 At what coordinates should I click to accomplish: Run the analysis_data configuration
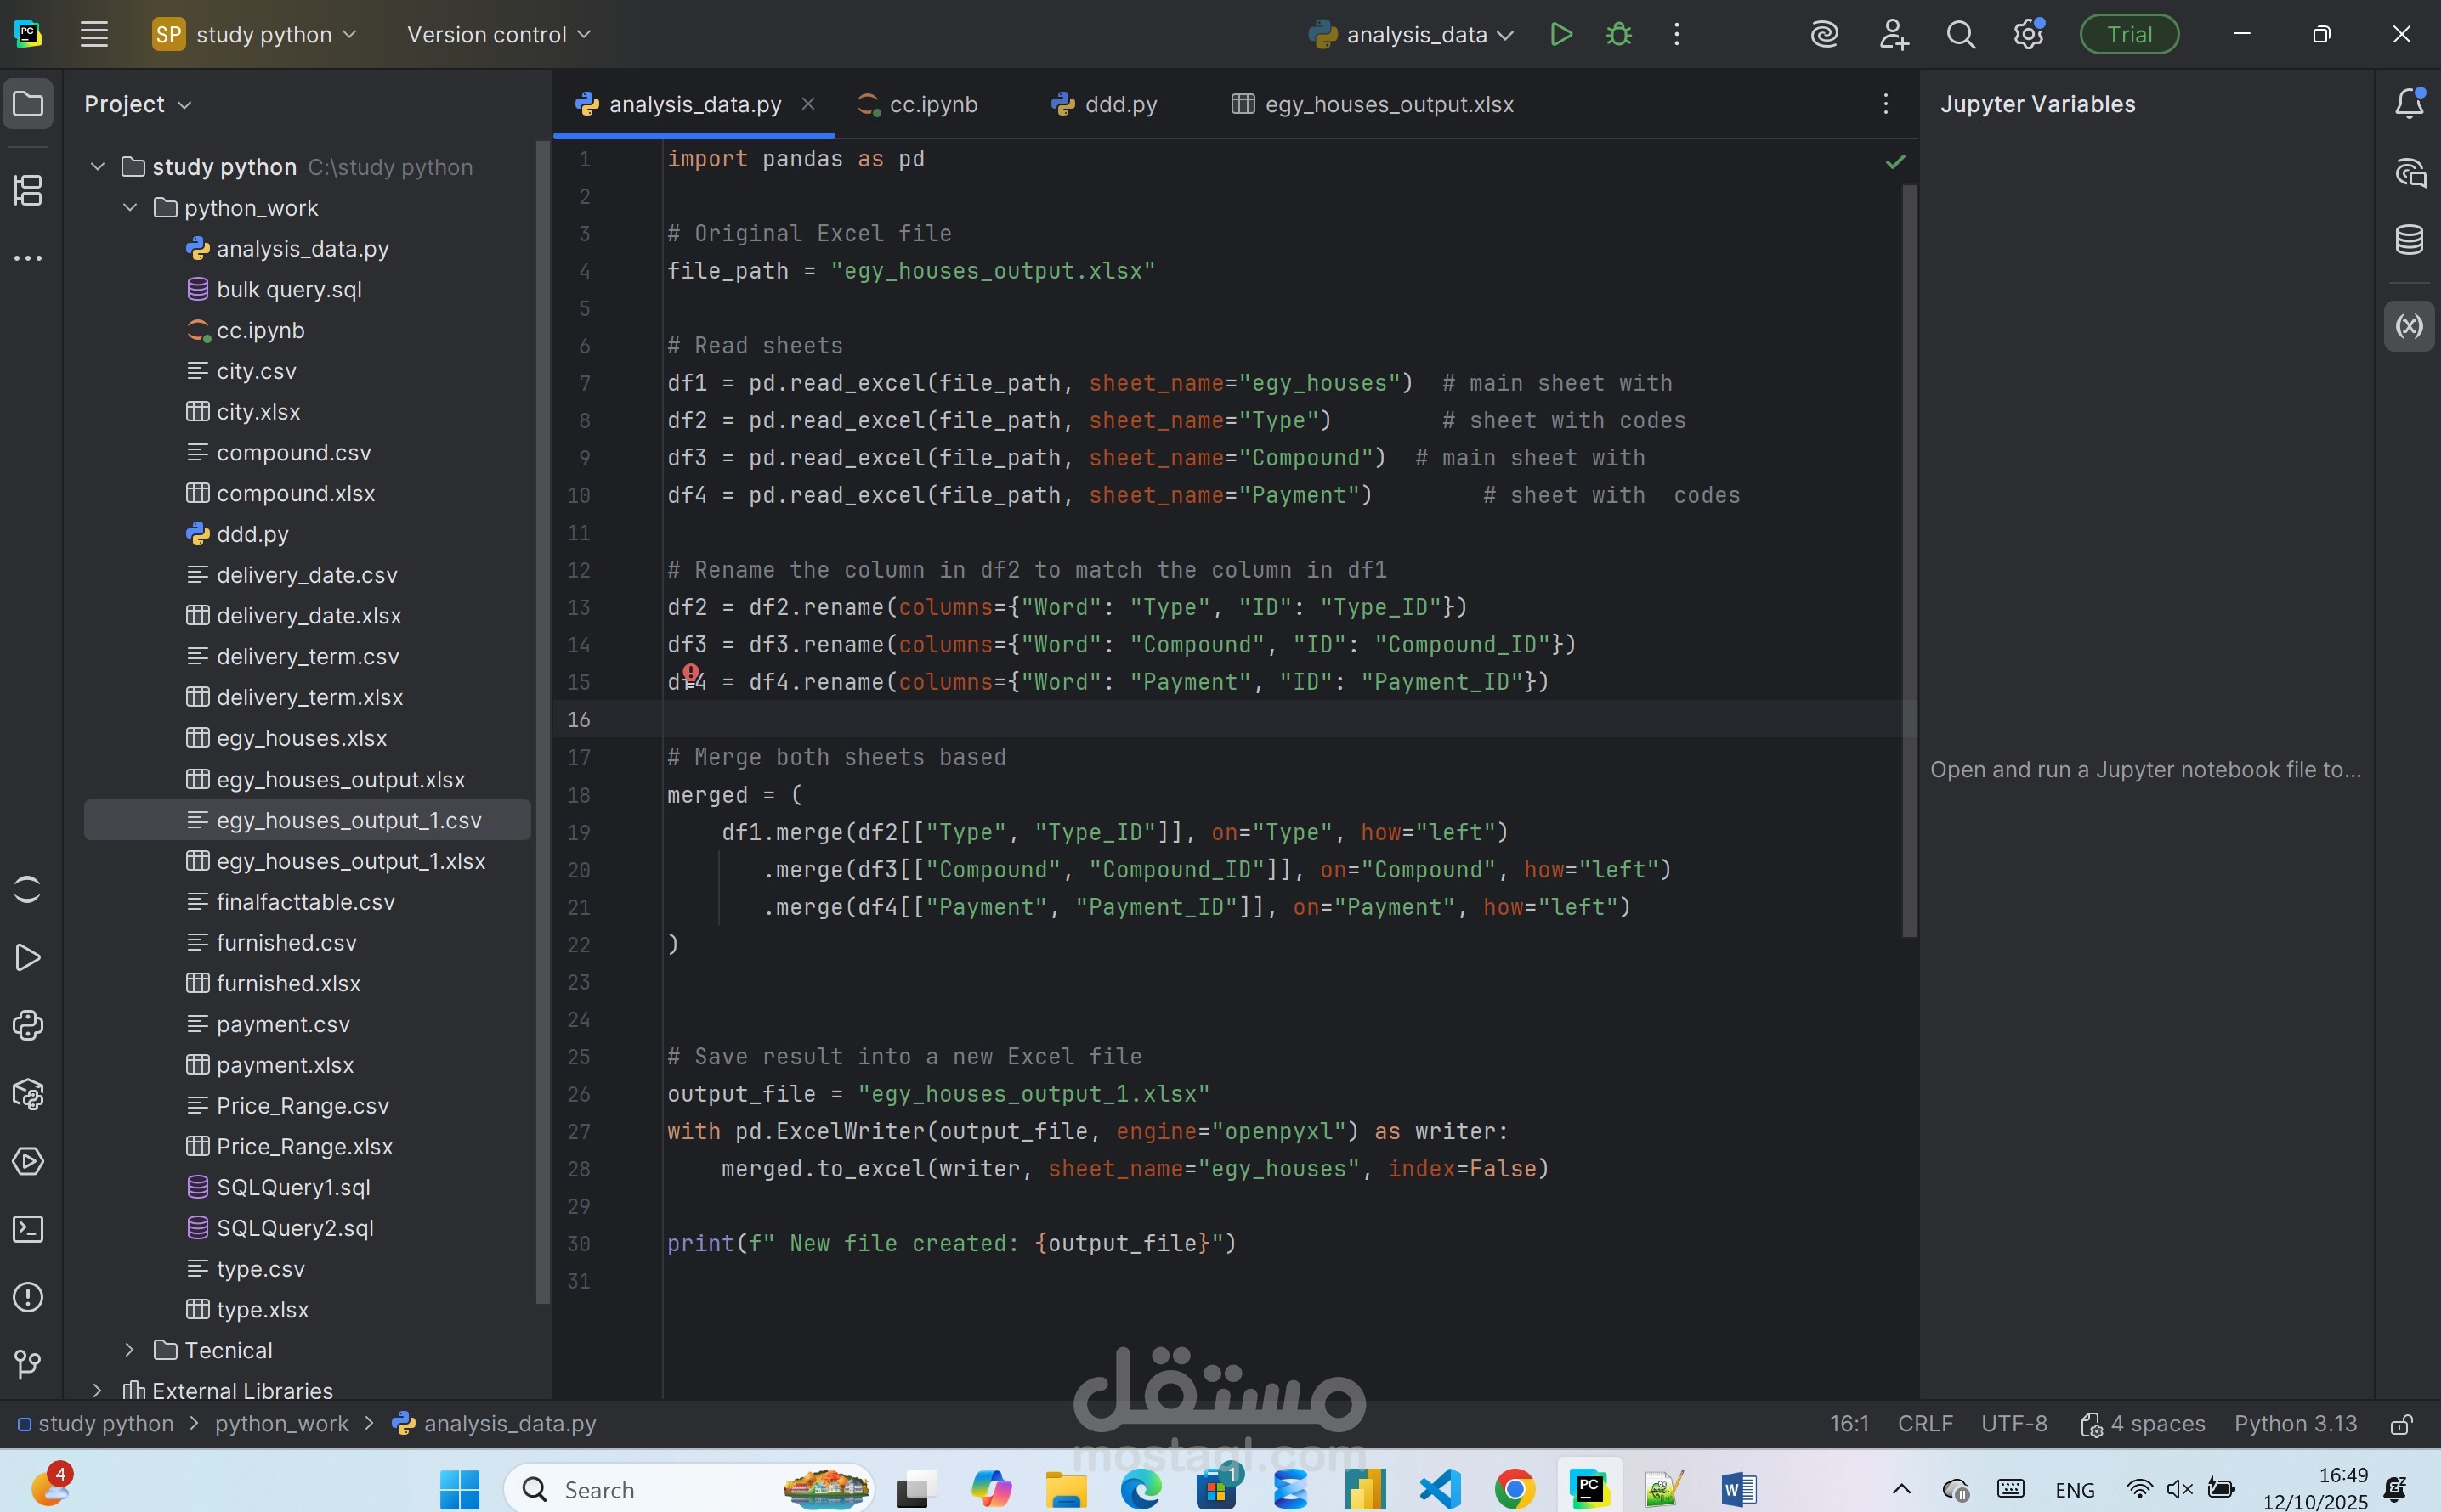click(x=1560, y=35)
